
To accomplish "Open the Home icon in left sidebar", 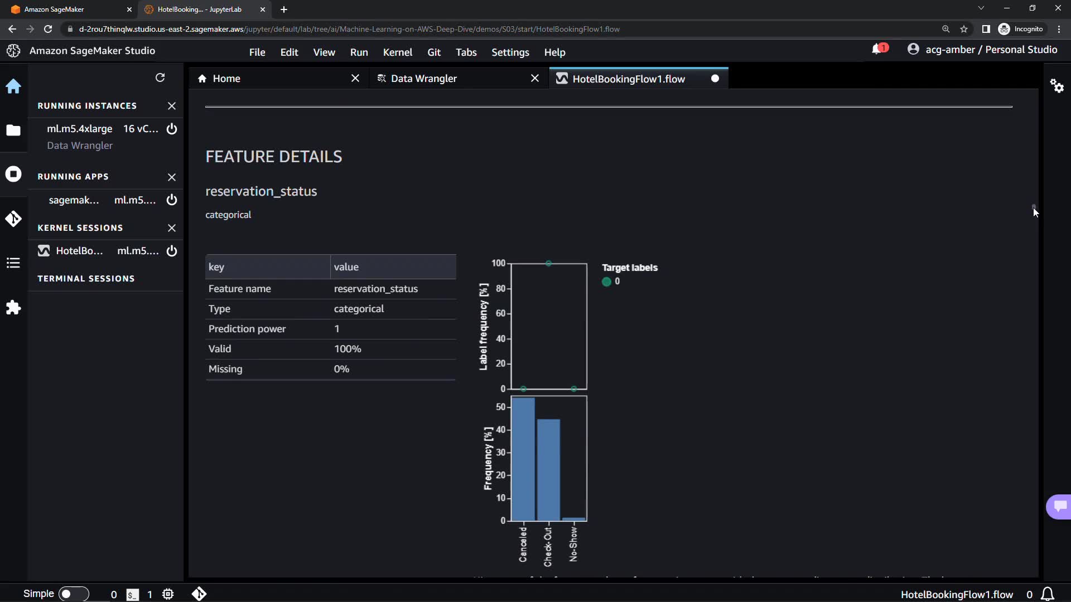I will pyautogui.click(x=13, y=86).
